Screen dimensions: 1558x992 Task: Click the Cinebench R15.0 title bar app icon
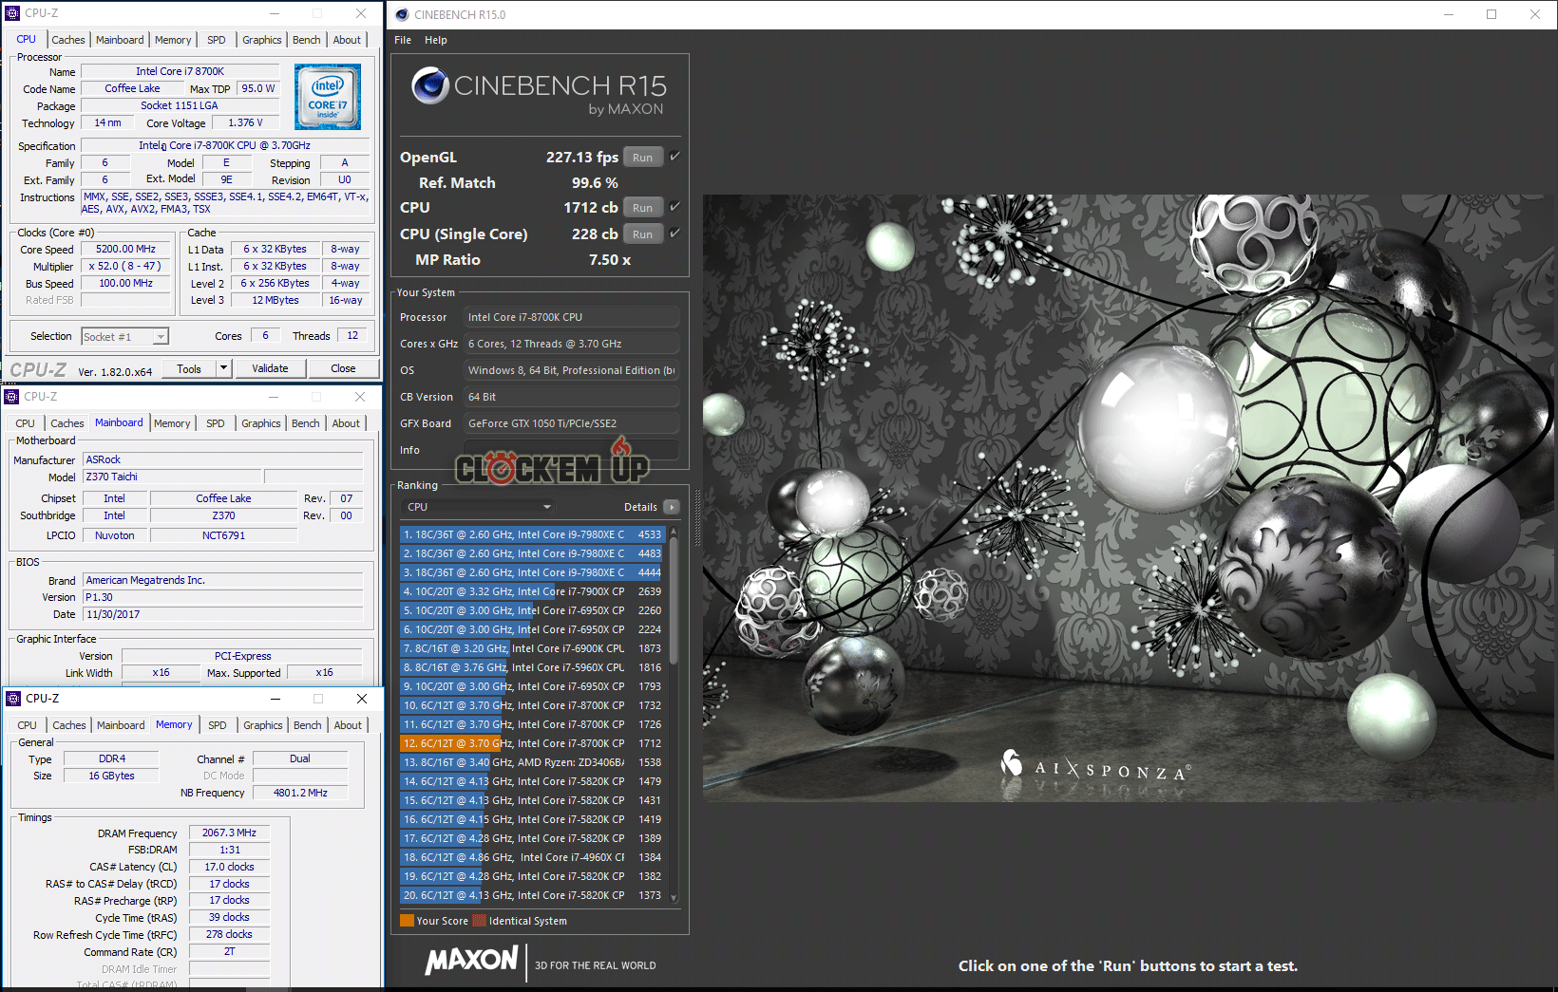(402, 14)
